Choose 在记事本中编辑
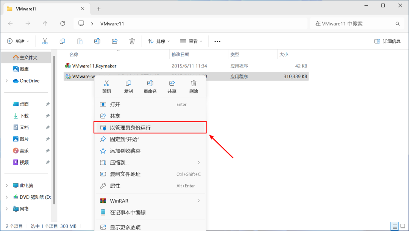The width and height of the screenshot is (409, 231). pos(150,212)
